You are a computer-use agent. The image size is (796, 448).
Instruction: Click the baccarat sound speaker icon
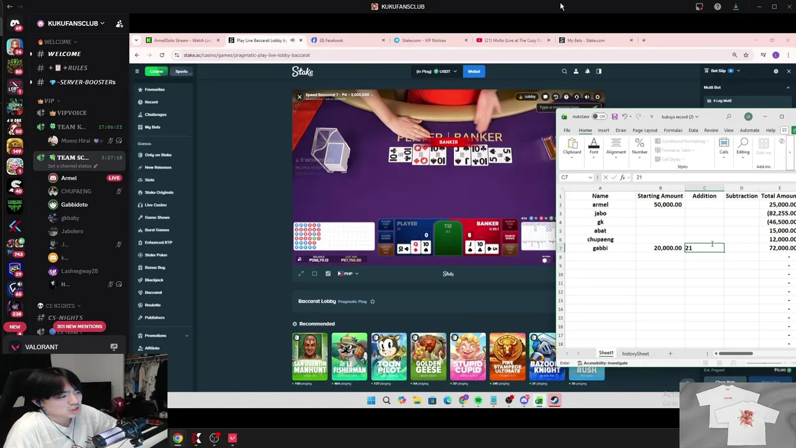click(587, 97)
